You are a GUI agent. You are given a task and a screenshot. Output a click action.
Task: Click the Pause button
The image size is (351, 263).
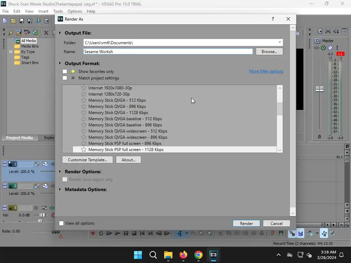click(126, 234)
